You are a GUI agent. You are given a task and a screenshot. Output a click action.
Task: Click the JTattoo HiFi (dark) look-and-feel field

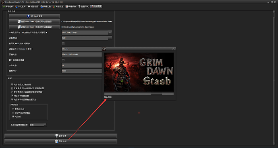pyautogui.click(x=81, y=54)
